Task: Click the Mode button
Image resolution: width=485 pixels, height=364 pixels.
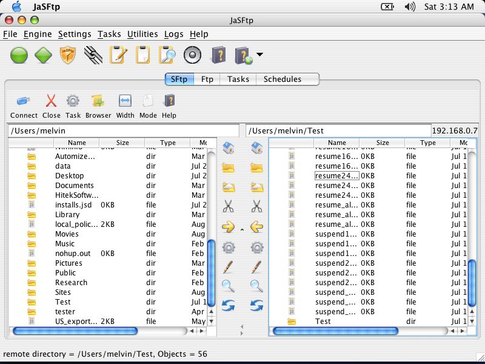Action: pos(148,107)
